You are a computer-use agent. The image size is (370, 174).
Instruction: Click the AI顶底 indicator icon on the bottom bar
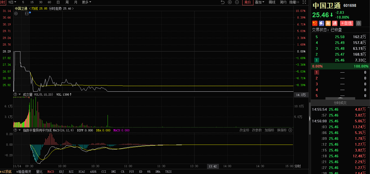point(6,172)
